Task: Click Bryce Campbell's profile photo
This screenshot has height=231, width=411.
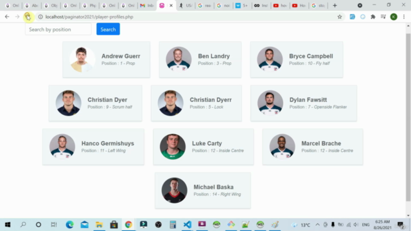Action: (x=270, y=60)
